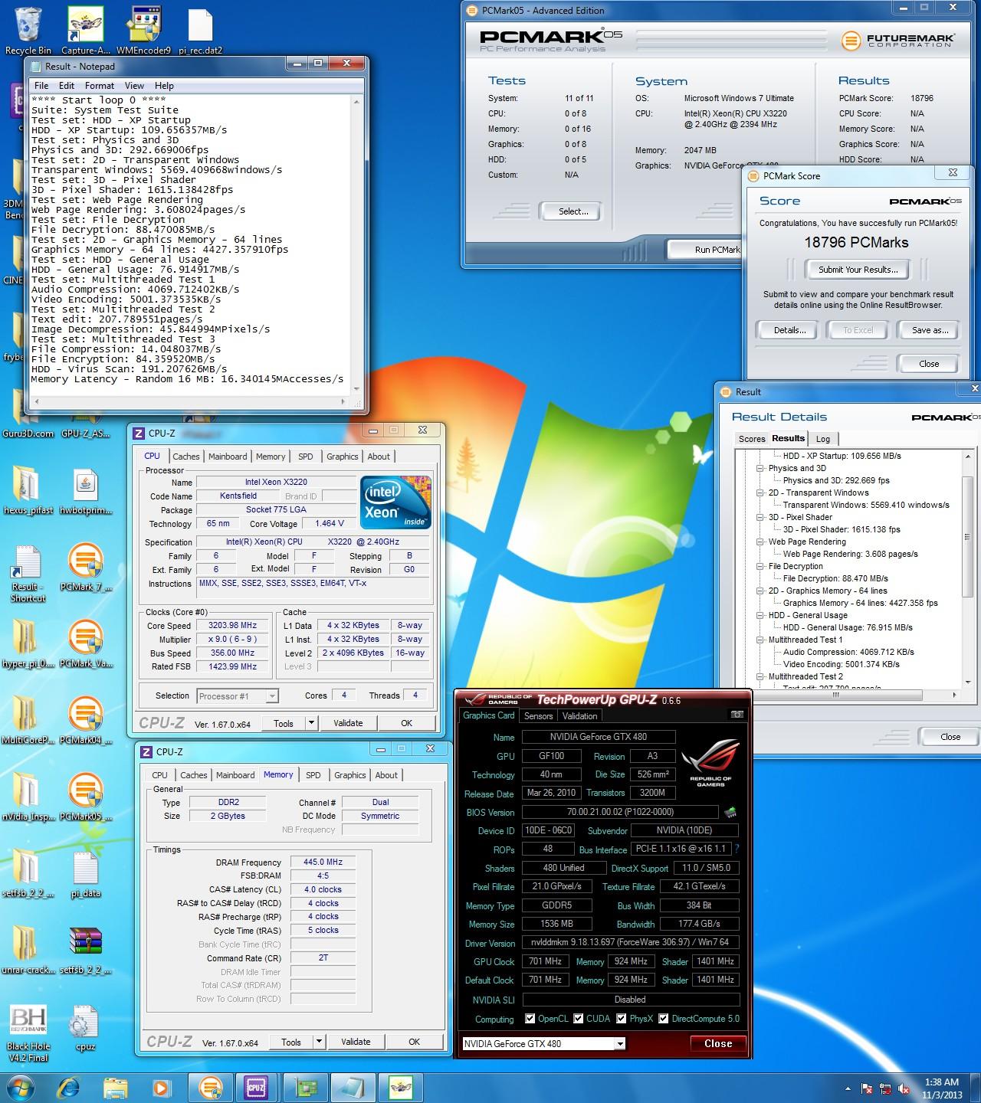Collapse the Physics and 3D tree node
The image size is (981, 1103).
pos(761,468)
